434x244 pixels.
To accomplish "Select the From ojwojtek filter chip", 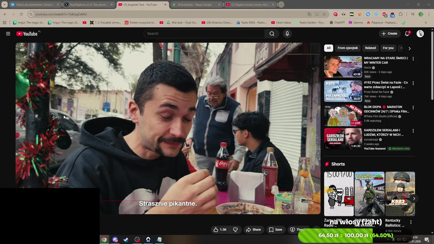I will click(348, 48).
